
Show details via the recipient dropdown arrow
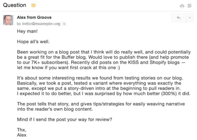click(x=64, y=24)
